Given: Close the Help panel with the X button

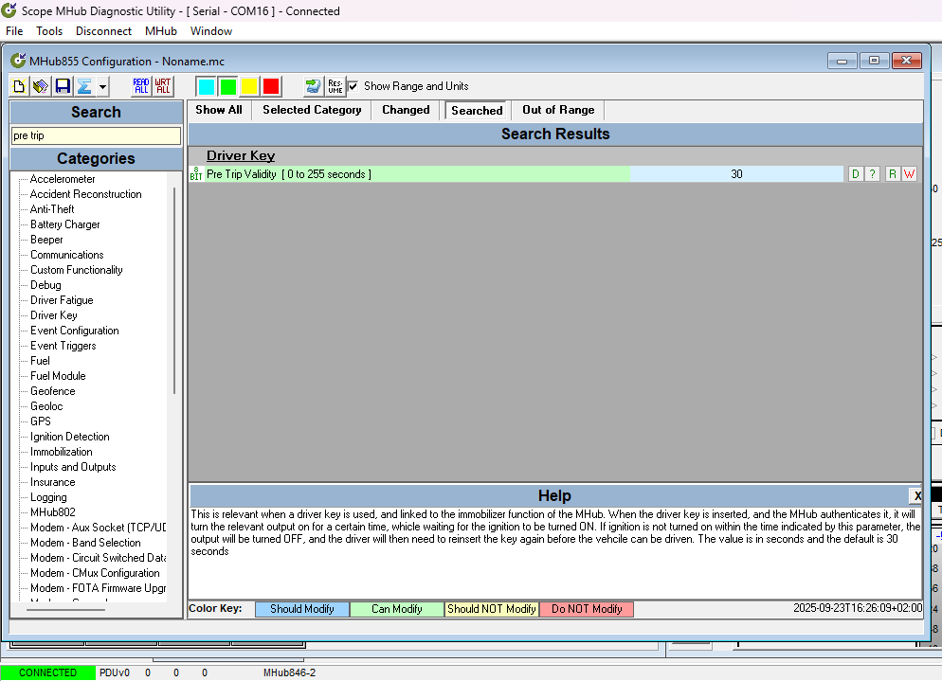Looking at the screenshot, I should [x=916, y=495].
